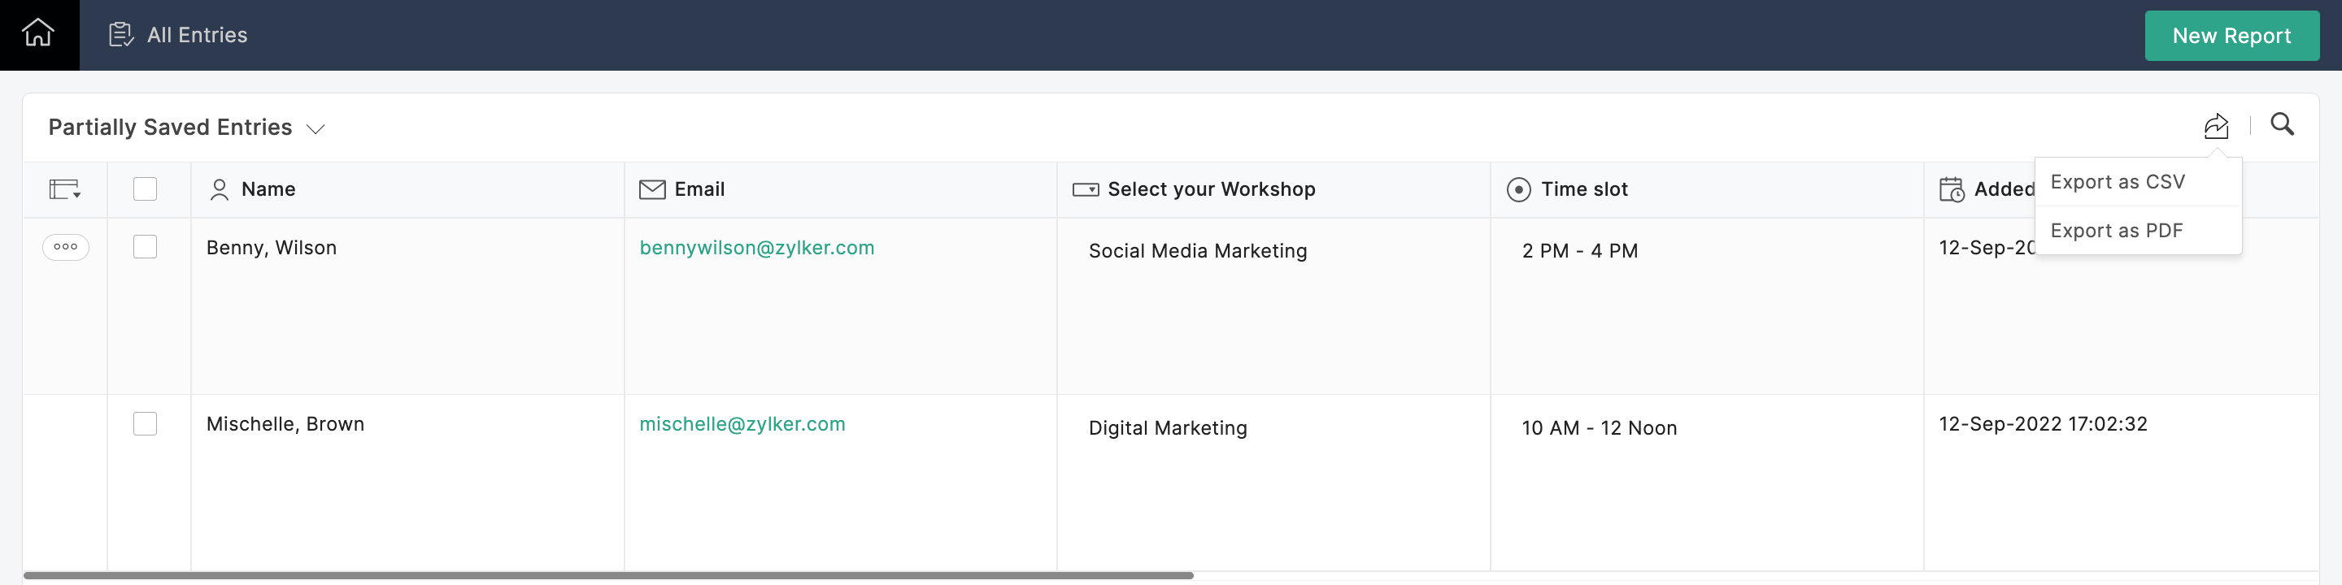Click the horizontal scrollbar at the bottom
Screen dimensions: 2342x585
click(607, 575)
